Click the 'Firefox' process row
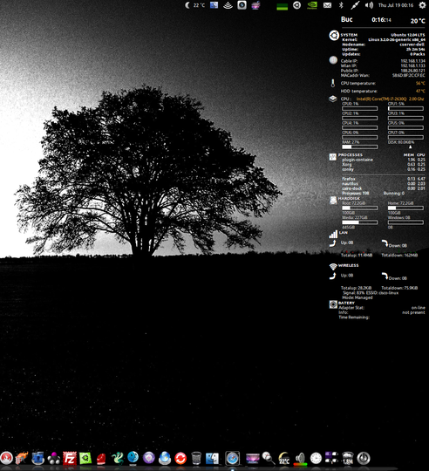This screenshot has height=471, width=429. [384, 179]
